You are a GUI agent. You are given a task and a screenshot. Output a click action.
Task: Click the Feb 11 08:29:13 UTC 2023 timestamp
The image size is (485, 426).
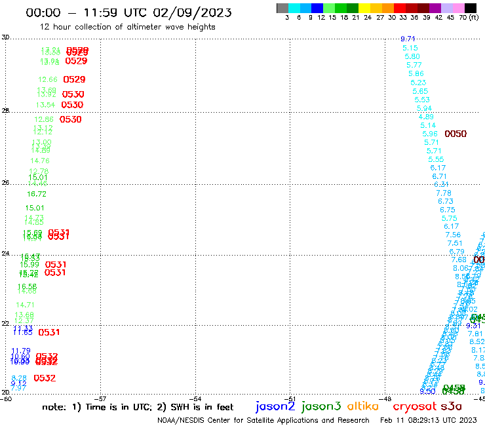click(429, 421)
